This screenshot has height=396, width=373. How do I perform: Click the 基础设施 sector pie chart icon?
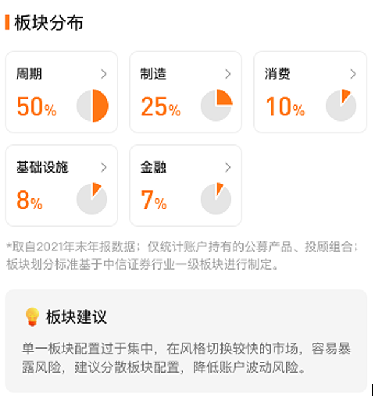click(92, 198)
